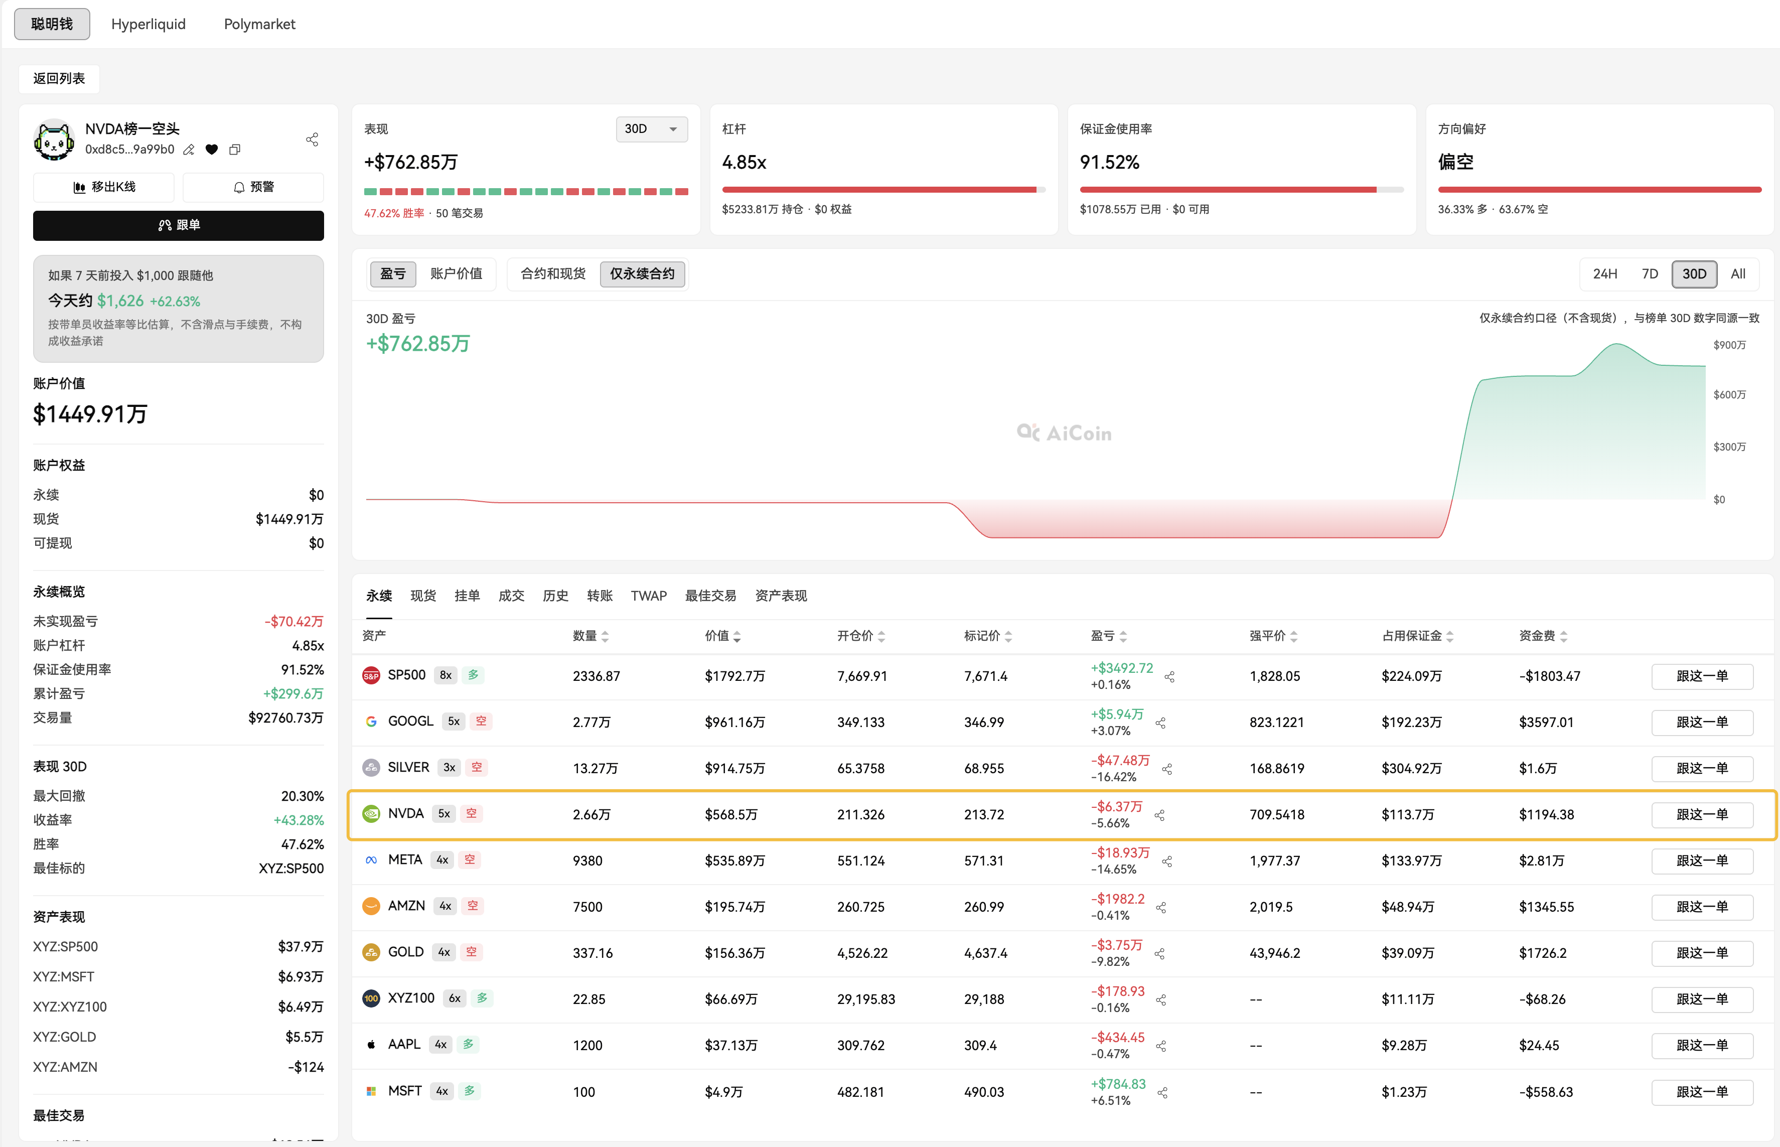Share the SP500 position profit
The width and height of the screenshot is (1780, 1147).
point(1169,676)
